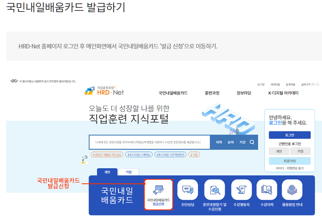Screen dimensions: 322x218
Task: Click the search magnifier icon
Action: coord(252,142)
